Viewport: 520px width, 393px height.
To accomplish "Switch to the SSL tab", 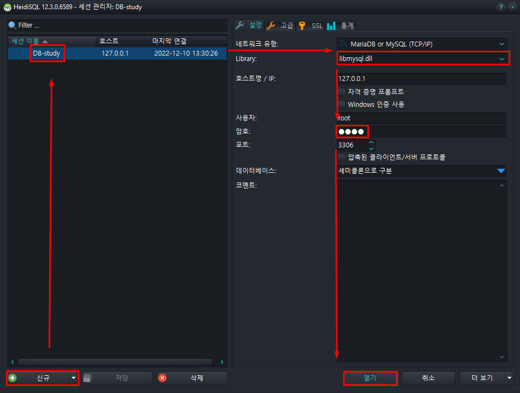I will click(310, 25).
